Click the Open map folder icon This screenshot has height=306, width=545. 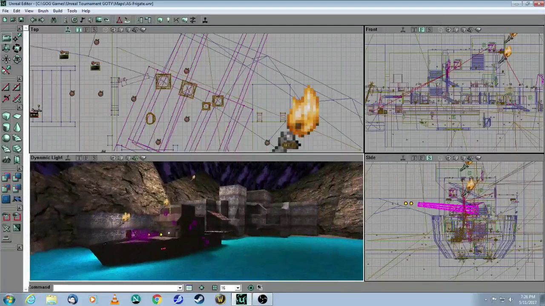[x=13, y=20]
